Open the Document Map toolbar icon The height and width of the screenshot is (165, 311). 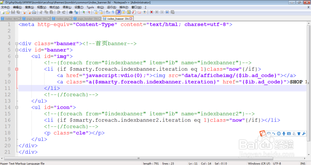click(x=129, y=12)
